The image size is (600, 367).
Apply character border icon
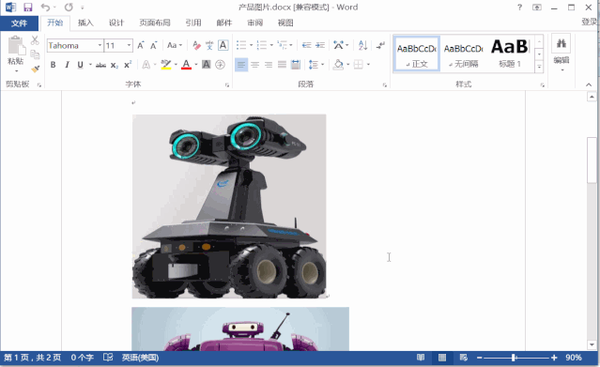pyautogui.click(x=223, y=46)
